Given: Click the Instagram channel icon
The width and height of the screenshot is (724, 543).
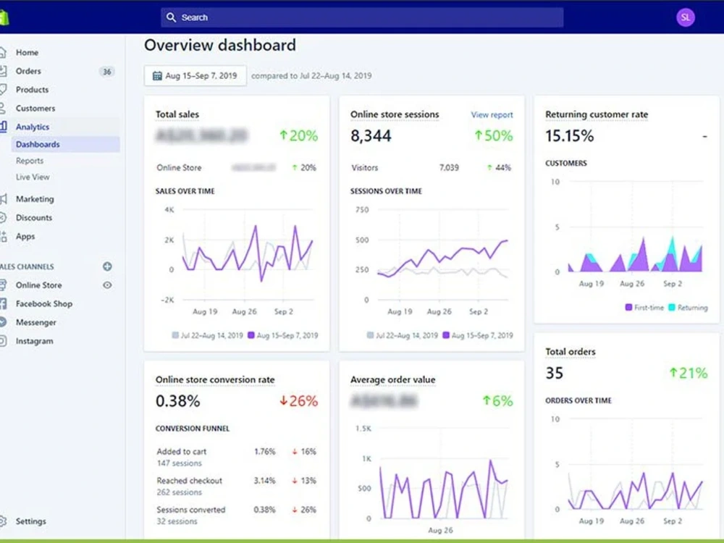Looking at the screenshot, I should tap(3, 341).
